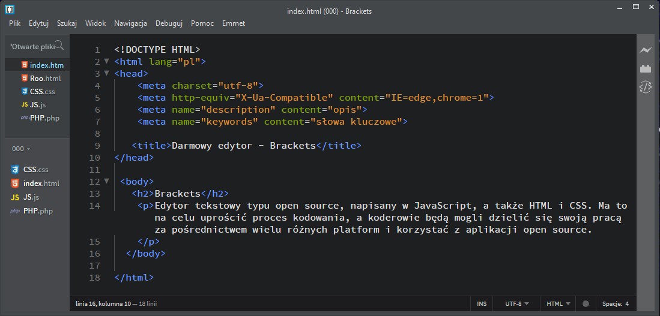Collapse the html tag fold on line 2
This screenshot has width=660, height=316.
coord(106,61)
